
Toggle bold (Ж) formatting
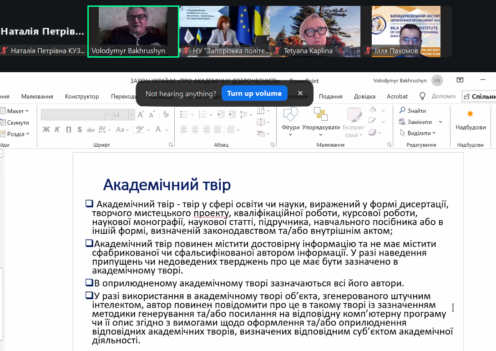tap(46, 129)
